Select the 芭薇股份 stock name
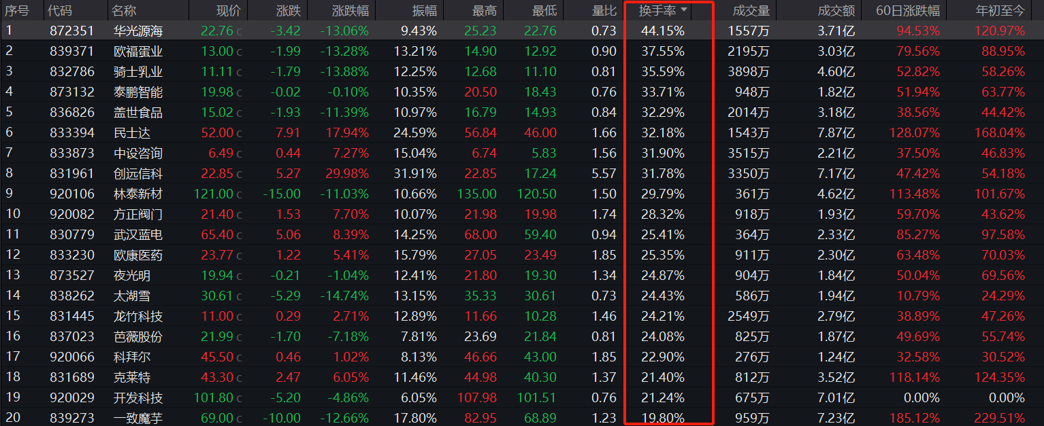The height and width of the screenshot is (426, 1044). [138, 336]
